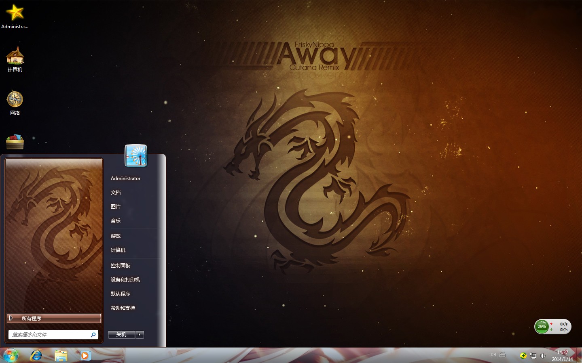This screenshot has height=363, width=582.
Task: Open 默认程序 in the Start menu
Action: (121, 294)
